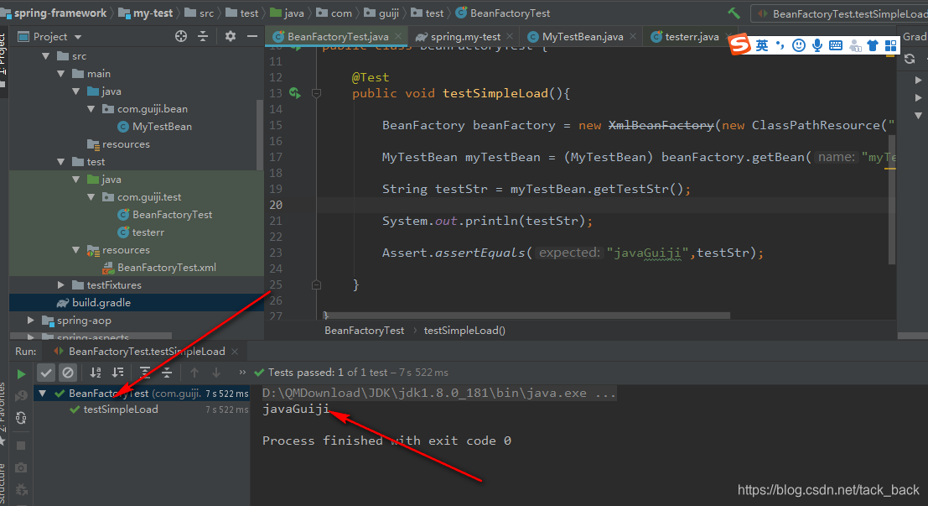Open the run configuration dropdown BeanFactoryTest.testSimpleLoad
This screenshot has width=928, height=506.
coord(840,13)
